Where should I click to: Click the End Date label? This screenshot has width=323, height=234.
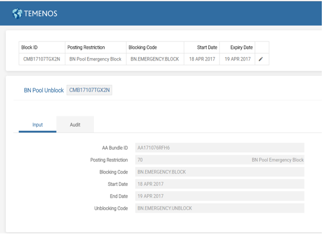119,196
